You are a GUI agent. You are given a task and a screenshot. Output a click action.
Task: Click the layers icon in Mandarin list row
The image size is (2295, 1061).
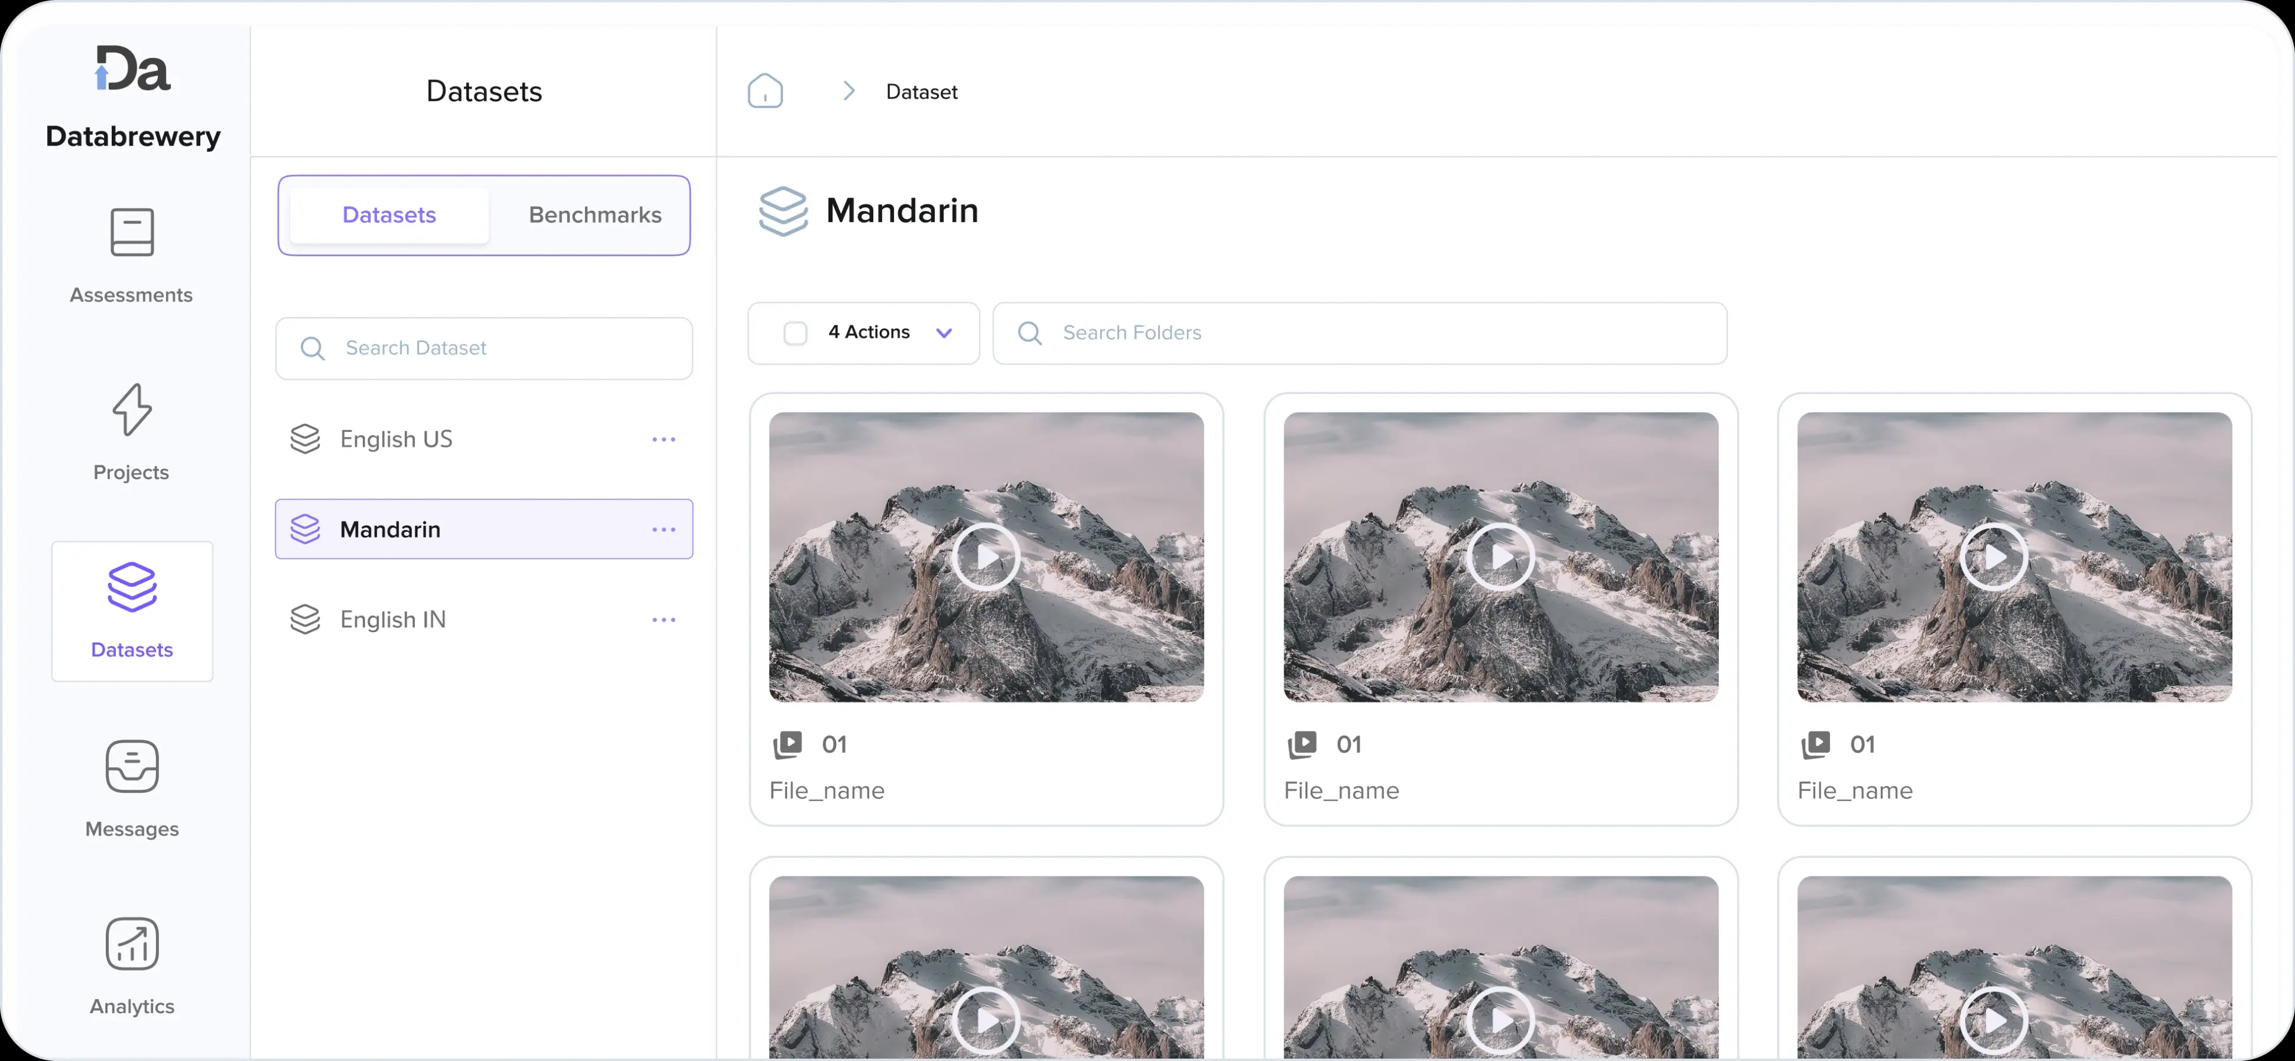[x=305, y=529]
